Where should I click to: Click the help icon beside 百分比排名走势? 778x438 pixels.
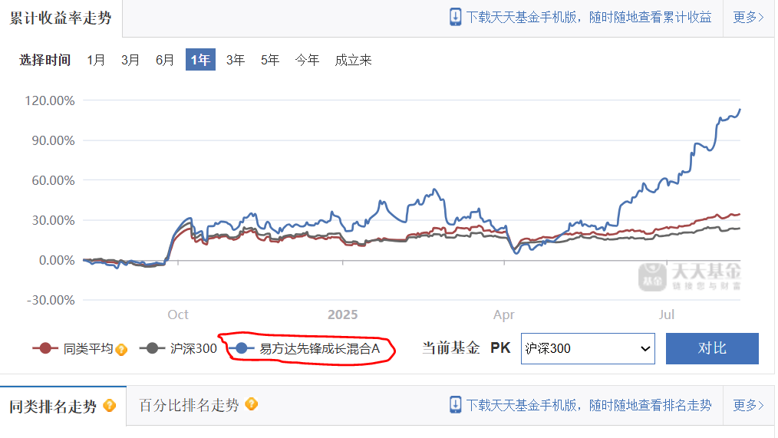252,403
